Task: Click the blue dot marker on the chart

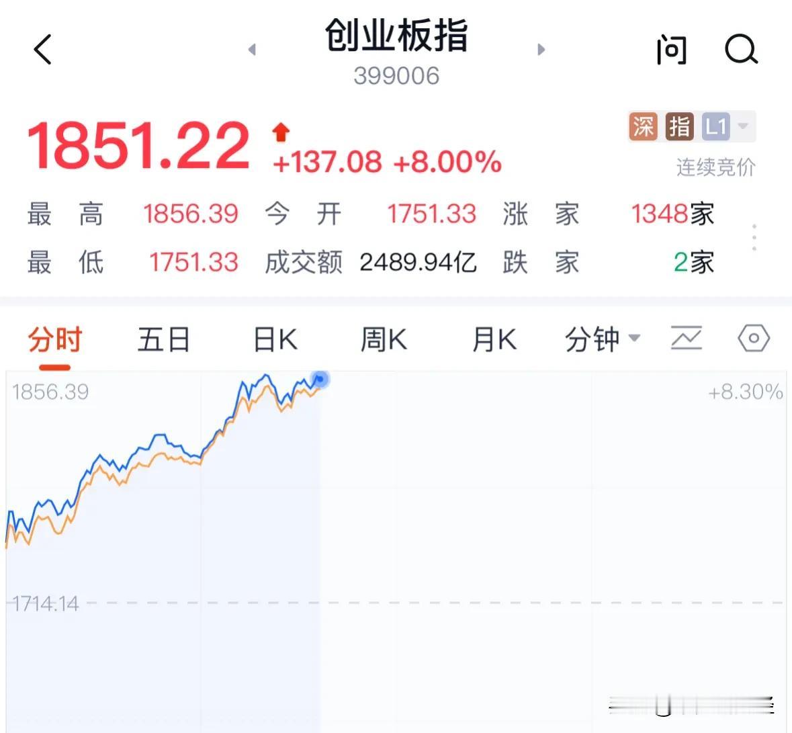Action: pyautogui.click(x=320, y=380)
